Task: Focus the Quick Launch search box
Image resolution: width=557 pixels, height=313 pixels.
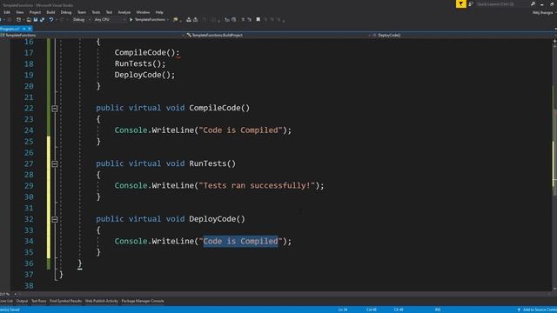Action: point(503,3)
